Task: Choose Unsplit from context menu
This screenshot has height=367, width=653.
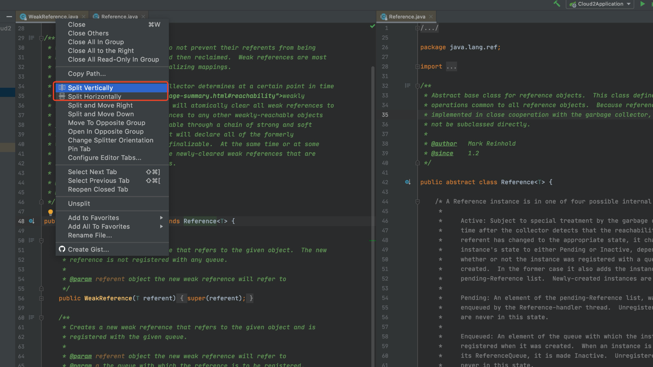Action: pyautogui.click(x=112, y=203)
